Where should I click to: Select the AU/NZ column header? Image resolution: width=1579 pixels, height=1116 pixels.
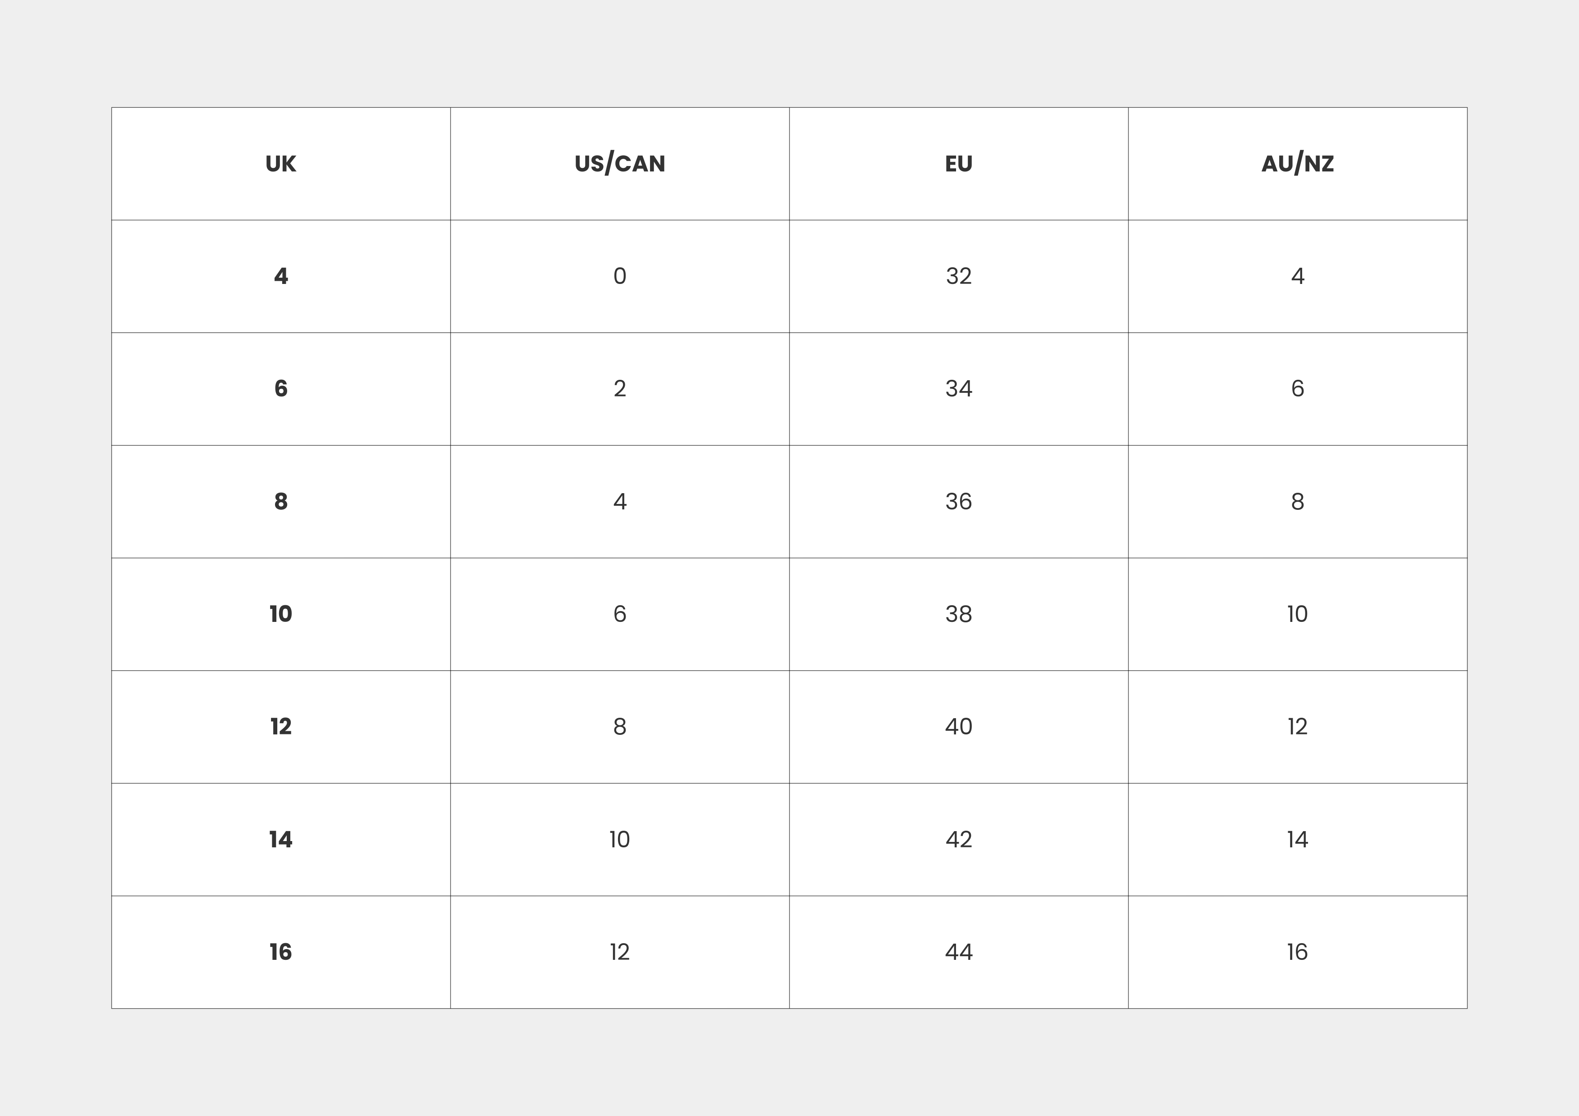pos(1297,164)
